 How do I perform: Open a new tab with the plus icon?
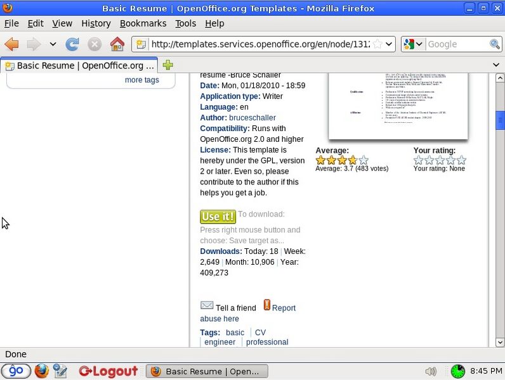(167, 65)
